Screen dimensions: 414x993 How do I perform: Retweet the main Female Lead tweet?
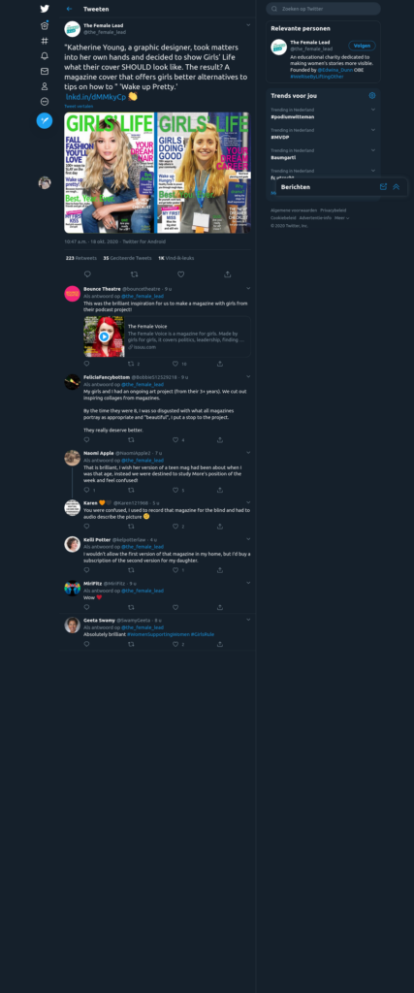point(134,274)
